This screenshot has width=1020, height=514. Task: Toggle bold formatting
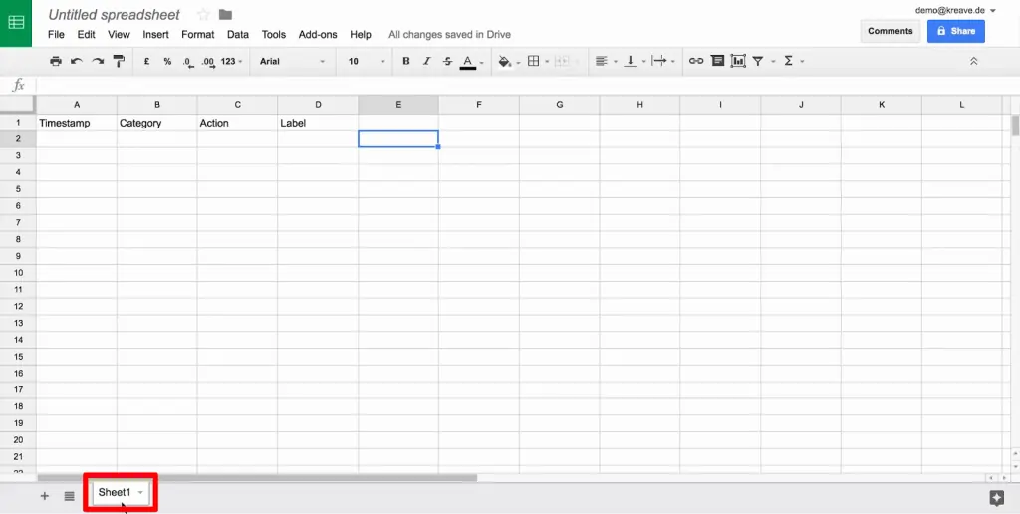(x=406, y=61)
